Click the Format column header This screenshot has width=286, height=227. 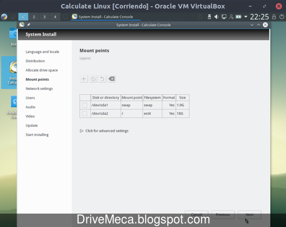pyautogui.click(x=169, y=97)
